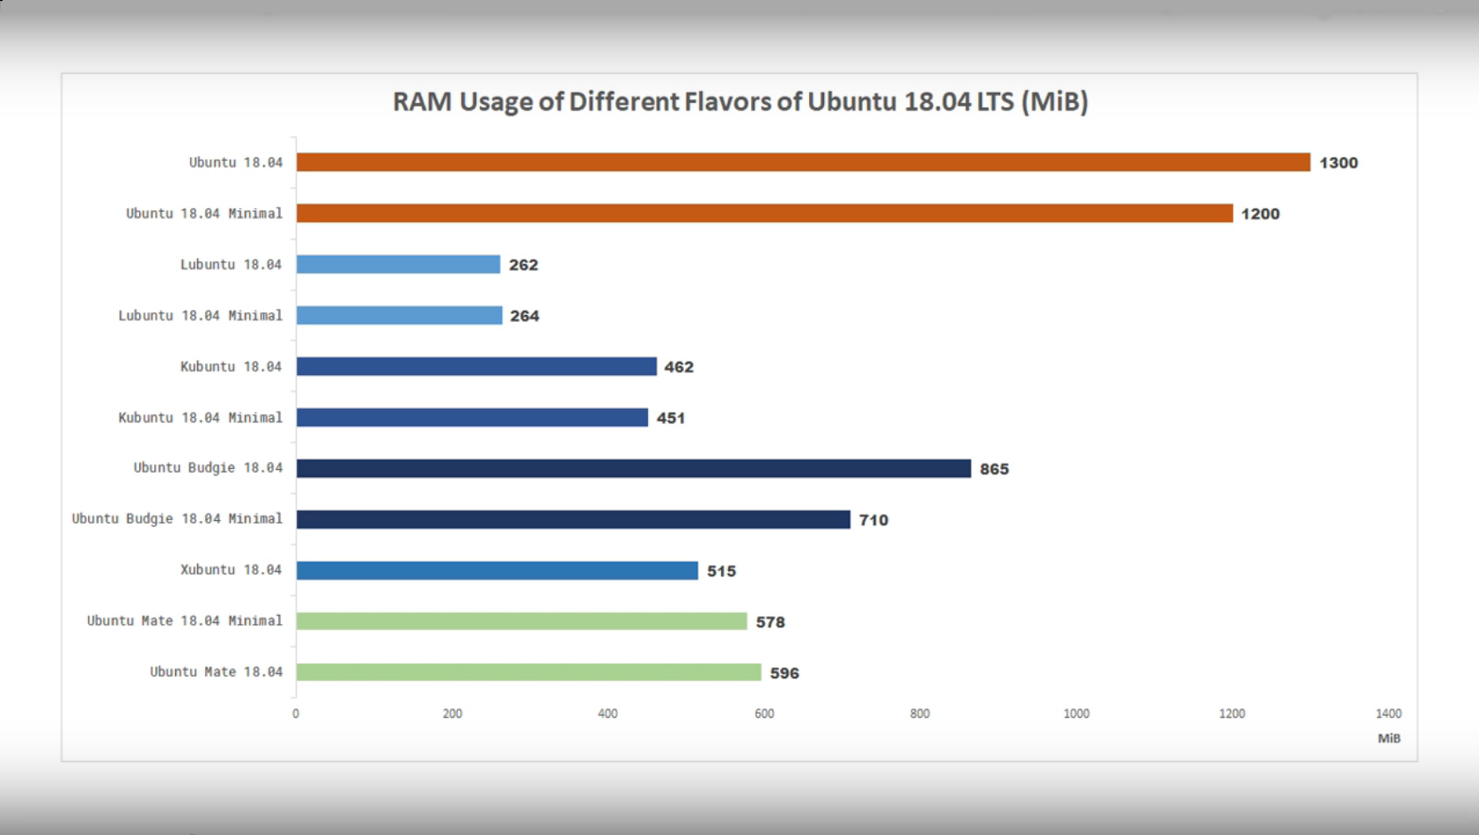Image resolution: width=1479 pixels, height=835 pixels.
Task: Click the 'Ubuntu 18.04' axis label
Action: click(236, 163)
